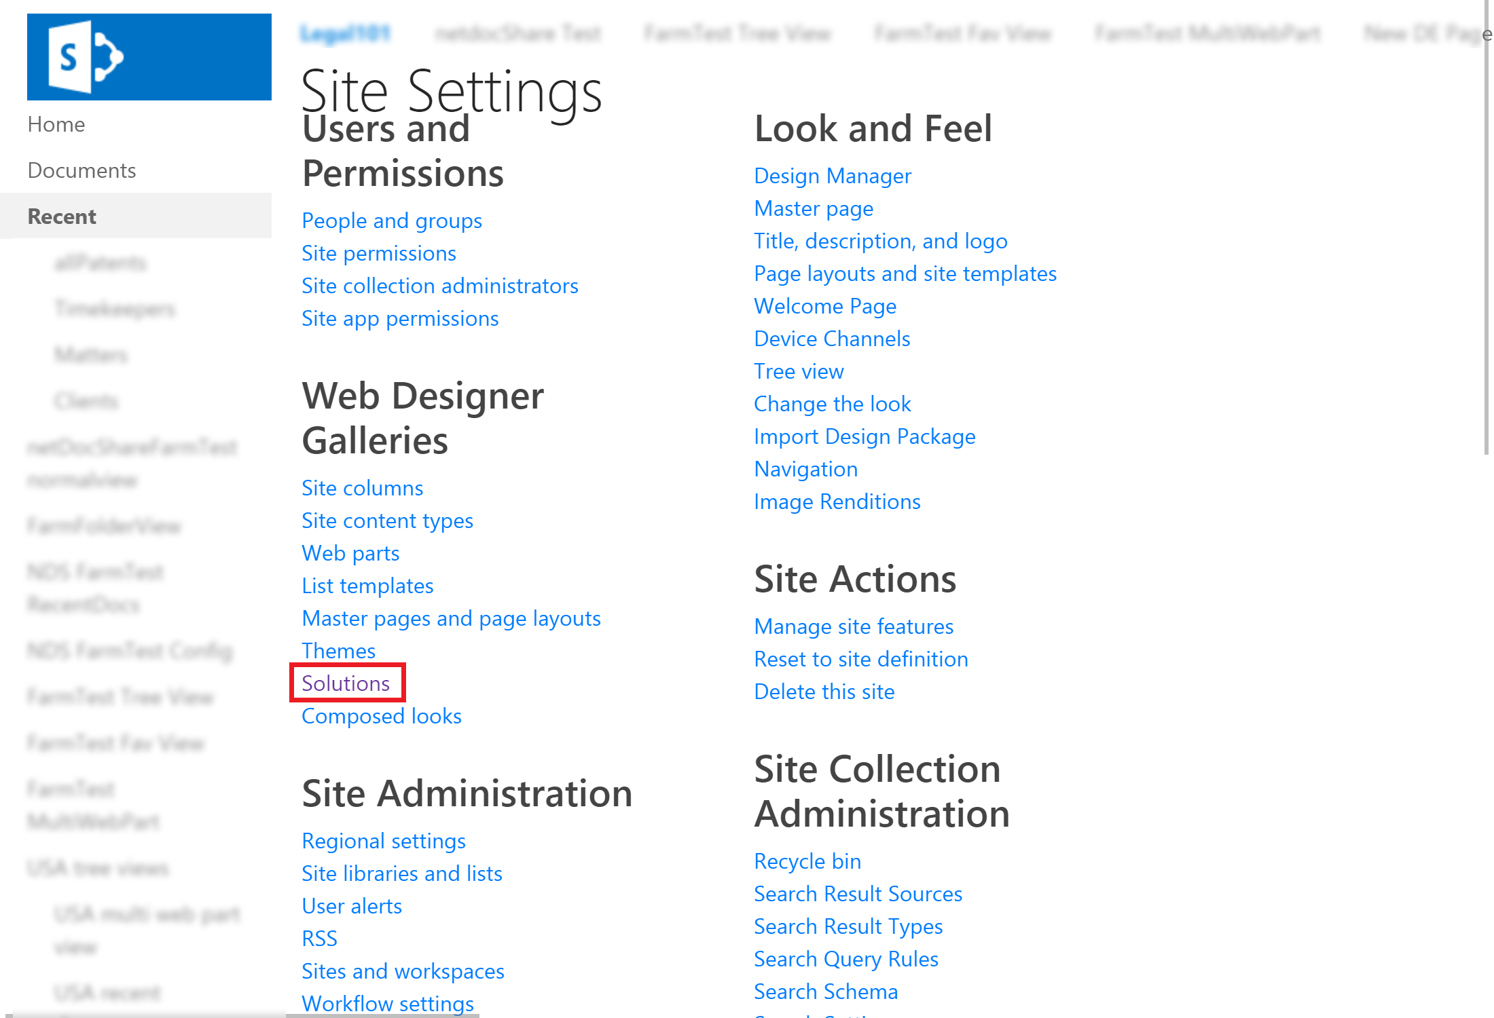Click Reset to site definition
Screen dimensions: 1494x1018
click(x=861, y=659)
